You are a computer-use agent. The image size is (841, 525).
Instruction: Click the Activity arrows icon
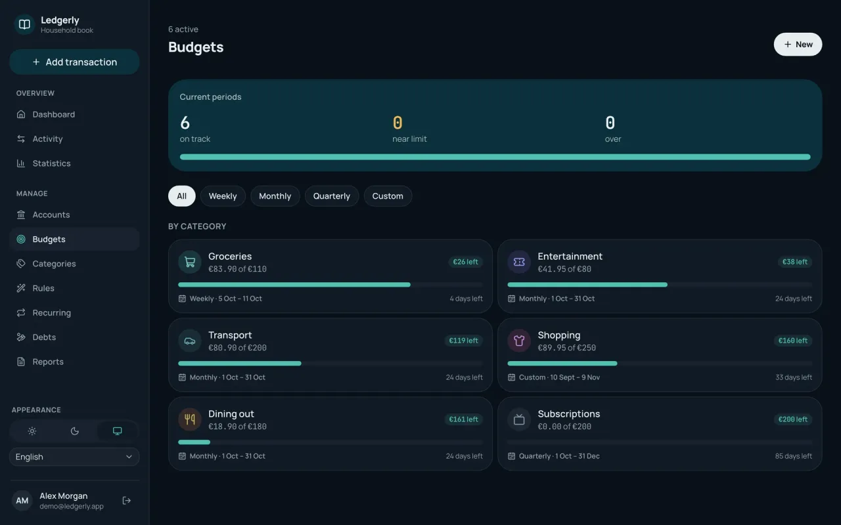pos(21,139)
